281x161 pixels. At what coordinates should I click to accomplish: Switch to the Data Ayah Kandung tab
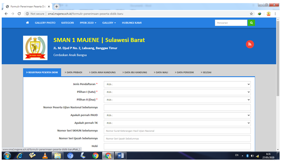point(102,72)
